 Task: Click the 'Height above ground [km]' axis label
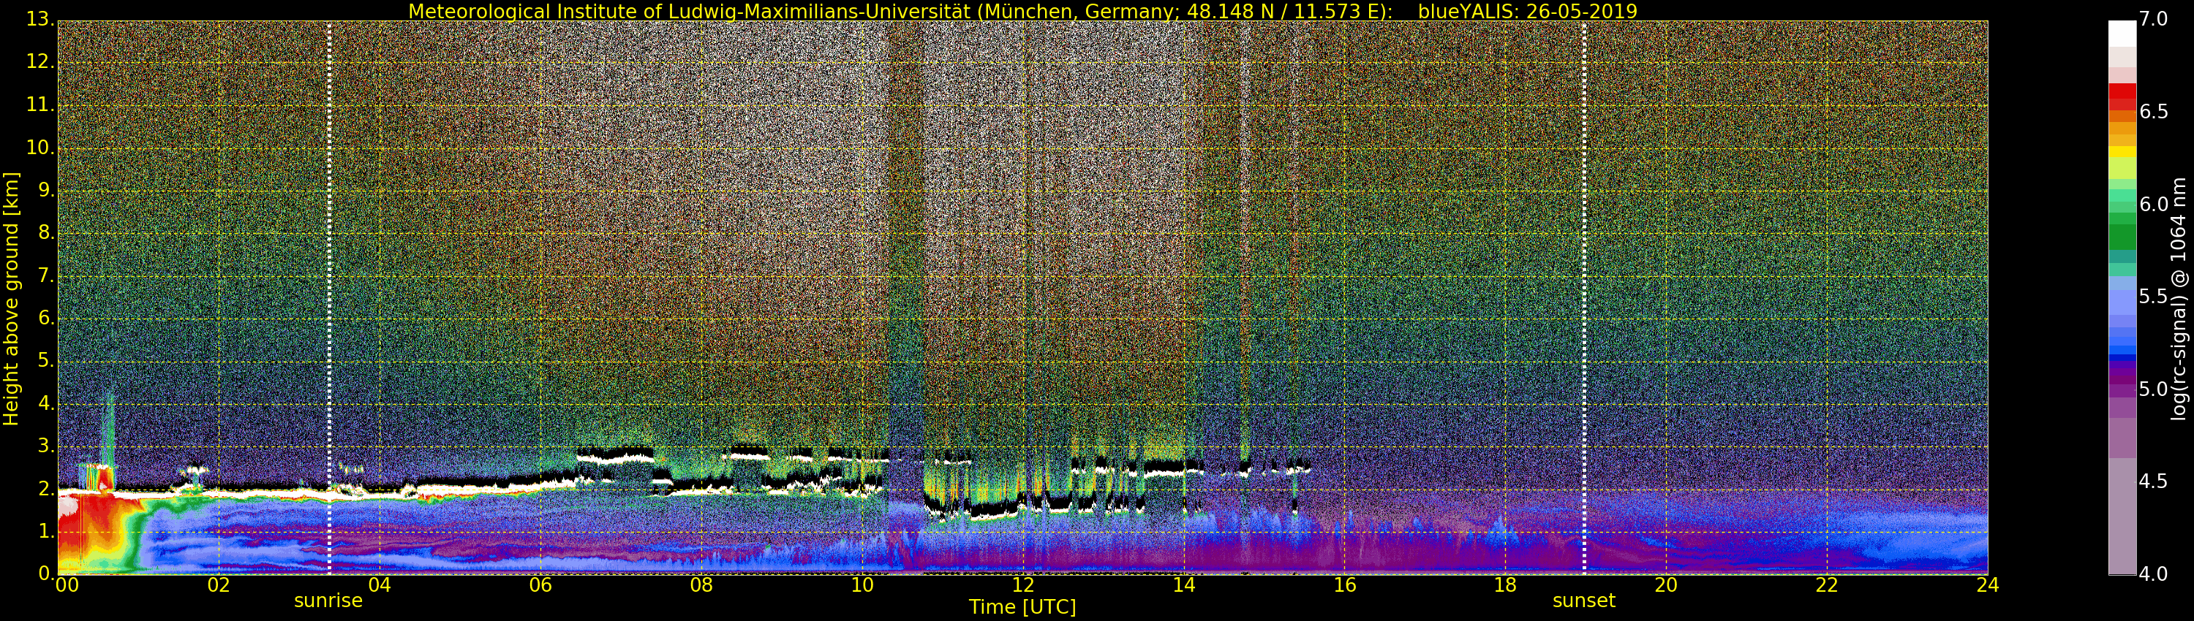pyautogui.click(x=11, y=299)
